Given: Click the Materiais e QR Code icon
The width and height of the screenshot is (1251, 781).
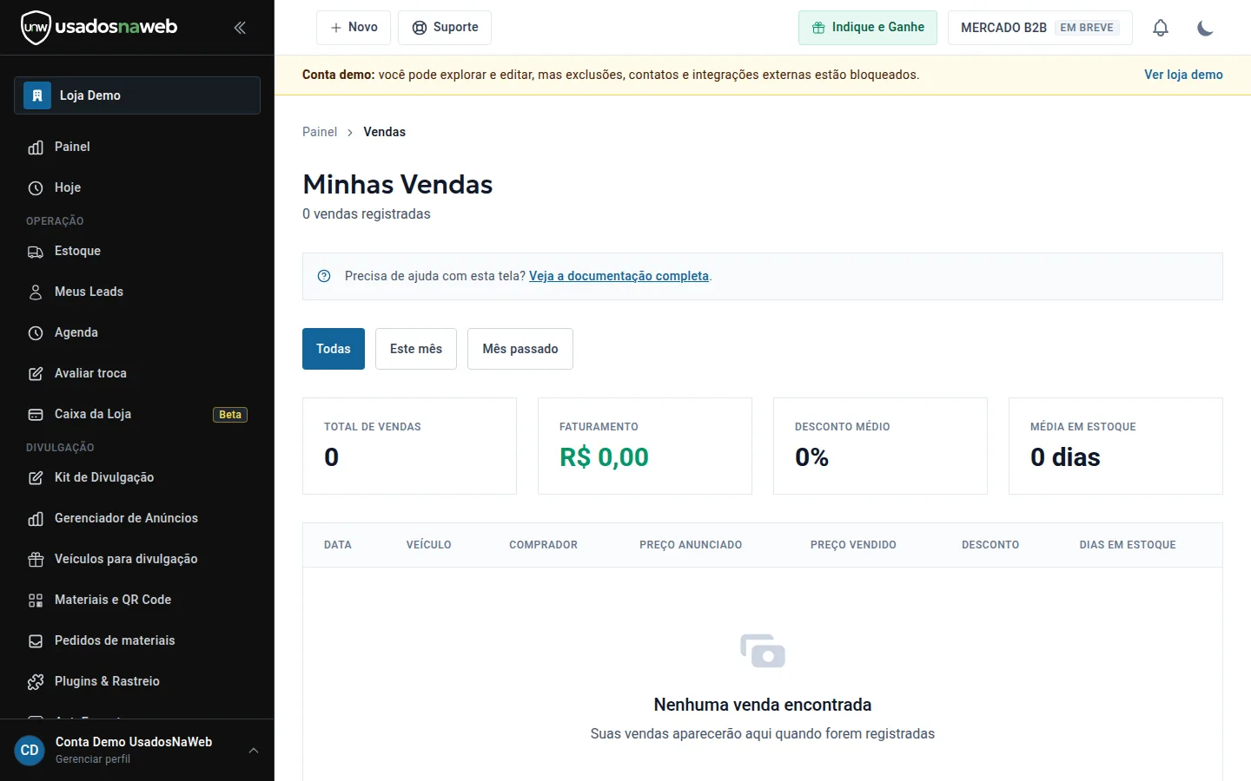Looking at the screenshot, I should 36,601.
